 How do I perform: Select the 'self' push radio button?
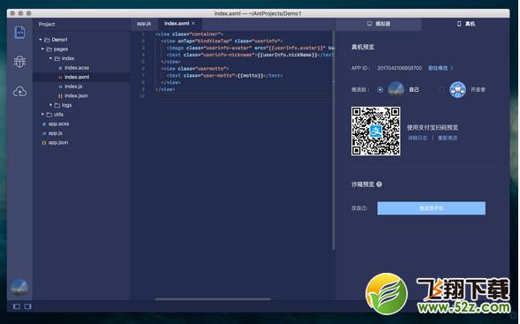pos(380,89)
